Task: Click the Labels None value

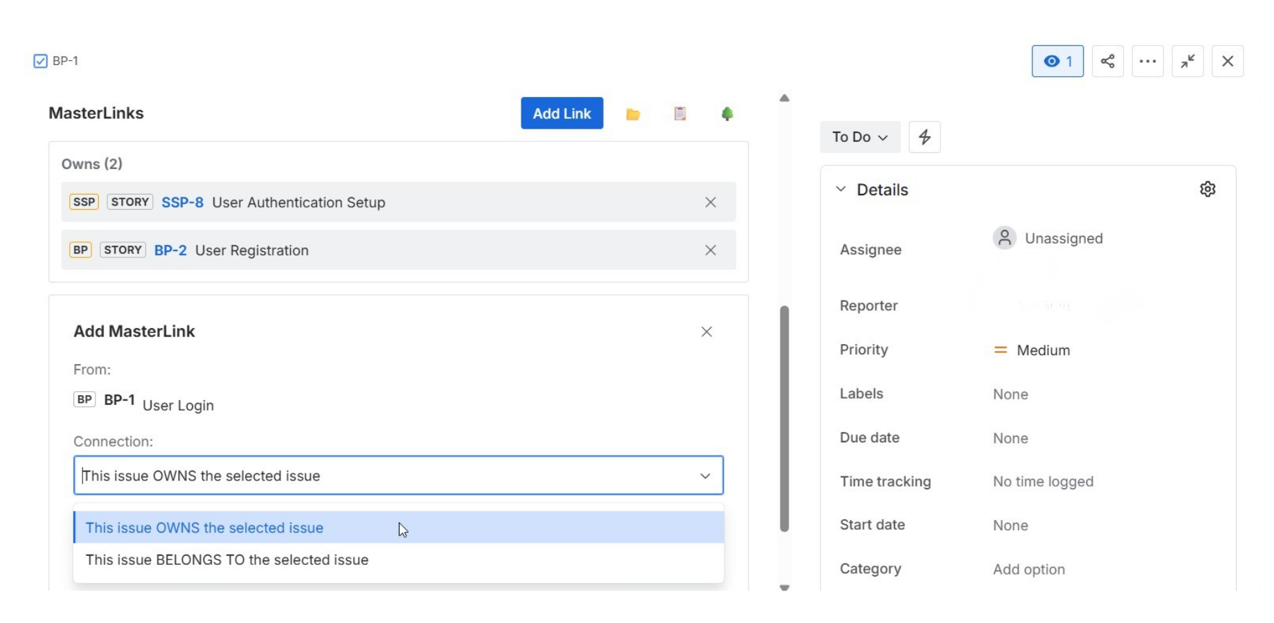Action: pos(1011,395)
